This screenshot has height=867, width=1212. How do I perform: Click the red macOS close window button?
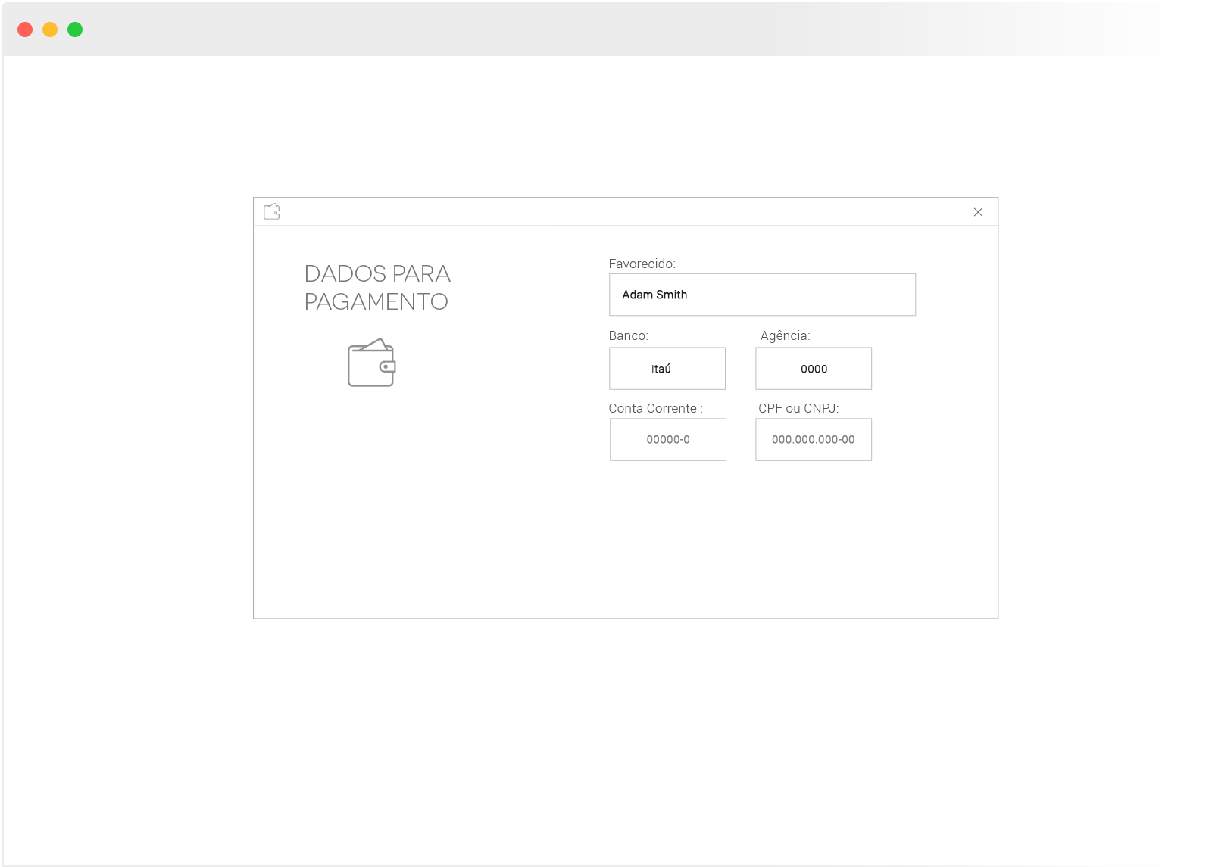[x=25, y=30]
